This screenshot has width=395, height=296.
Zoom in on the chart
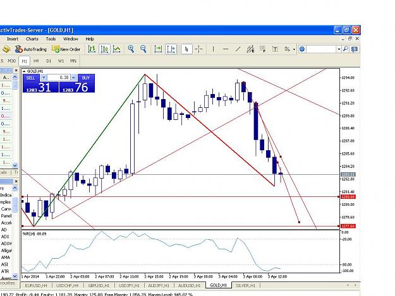pos(131,49)
